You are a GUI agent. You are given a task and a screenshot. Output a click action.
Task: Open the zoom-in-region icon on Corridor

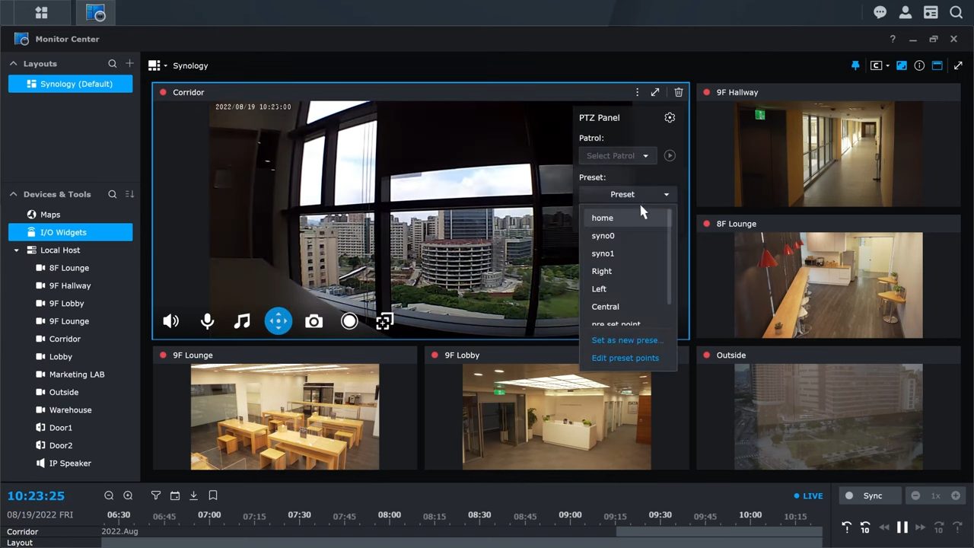tap(384, 321)
